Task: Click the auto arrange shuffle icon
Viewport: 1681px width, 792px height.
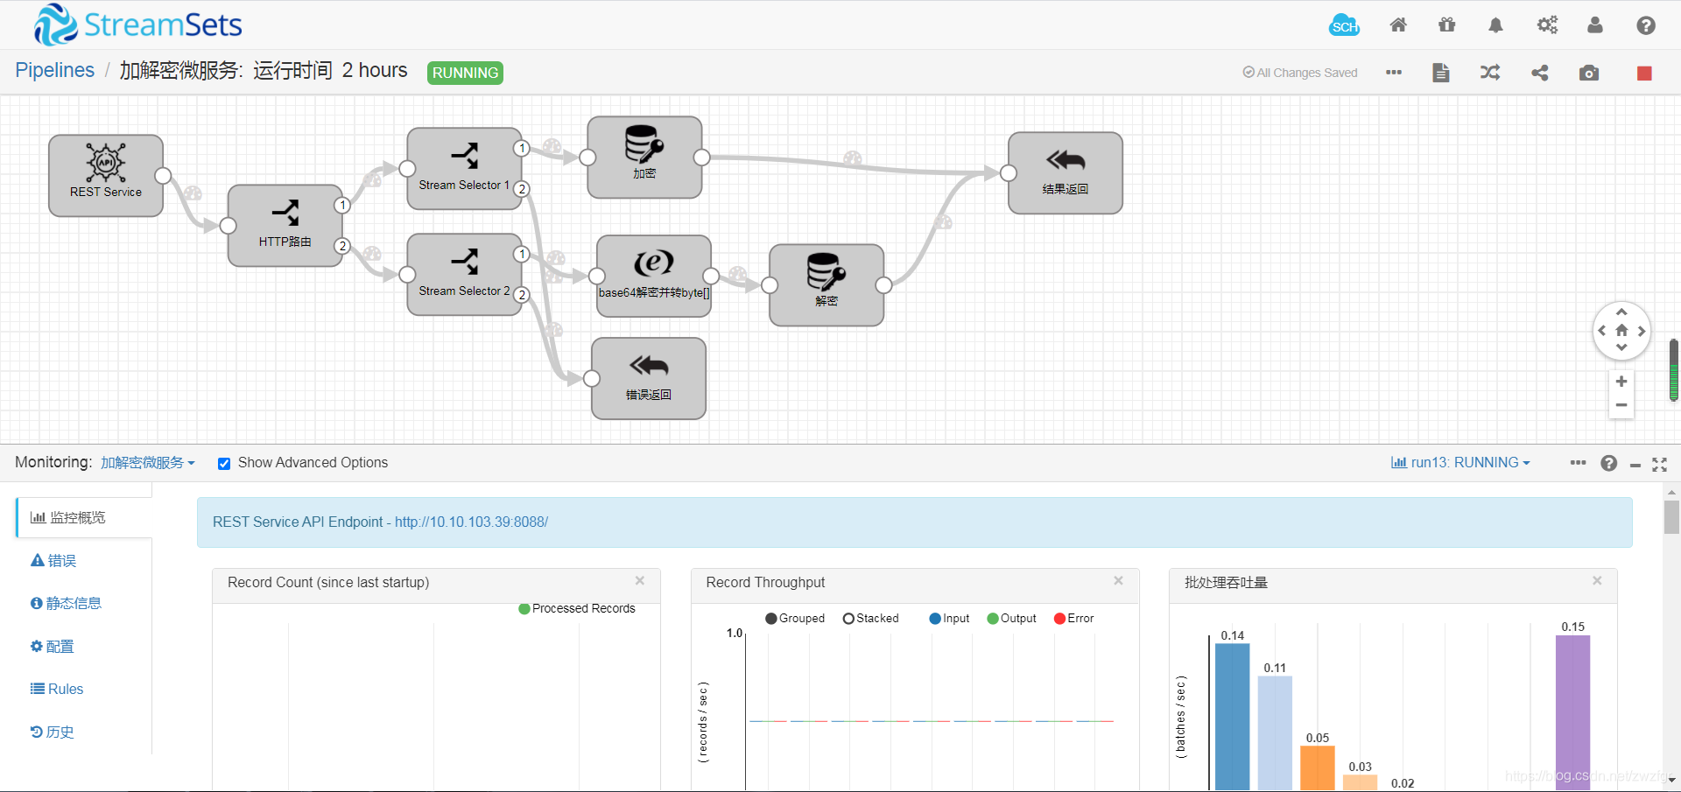Action: tap(1490, 73)
